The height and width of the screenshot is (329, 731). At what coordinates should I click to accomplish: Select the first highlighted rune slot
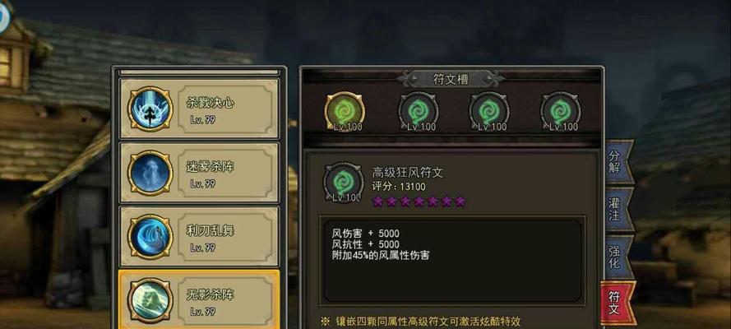coord(345,111)
